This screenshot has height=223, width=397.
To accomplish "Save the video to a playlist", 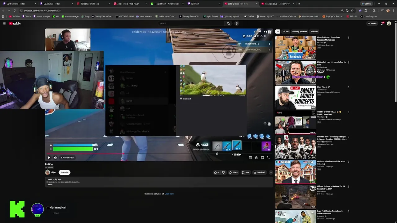I will pyautogui.click(x=245, y=173).
